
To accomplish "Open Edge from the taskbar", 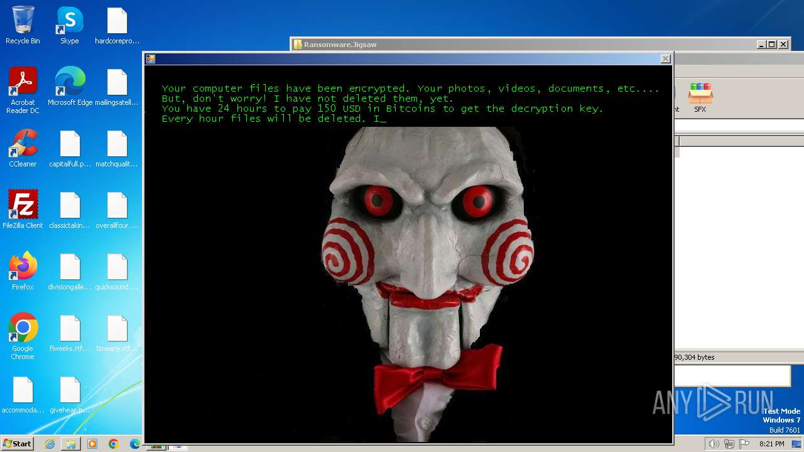I will coord(135,444).
